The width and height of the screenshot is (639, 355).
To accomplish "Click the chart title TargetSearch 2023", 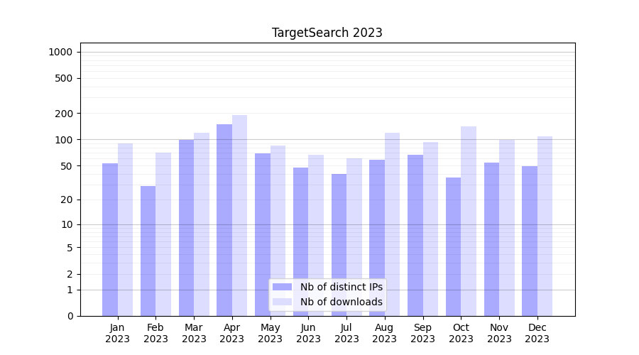I will coord(327,33).
